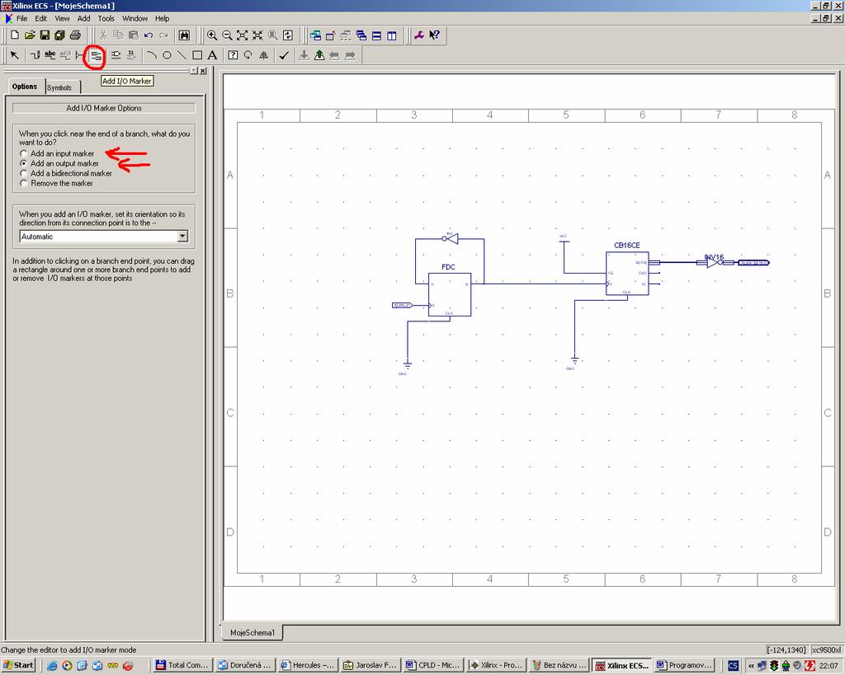
Task: Open the View menu
Action: 62,18
